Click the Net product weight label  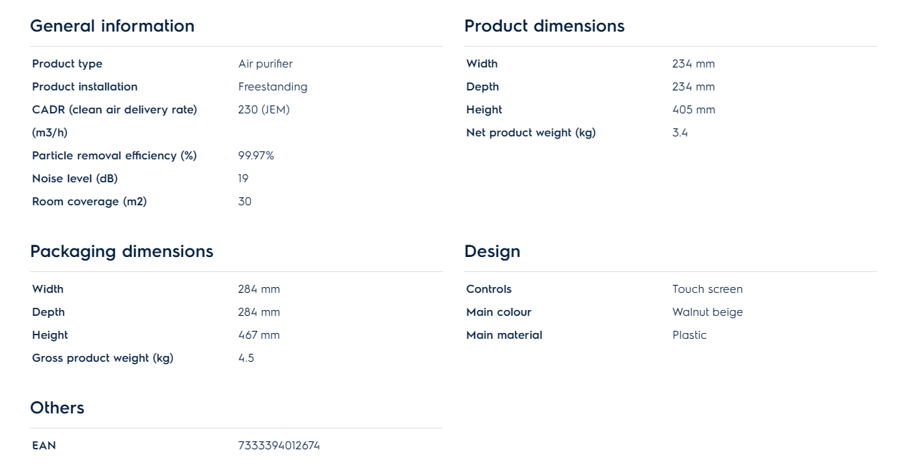pyautogui.click(x=530, y=133)
